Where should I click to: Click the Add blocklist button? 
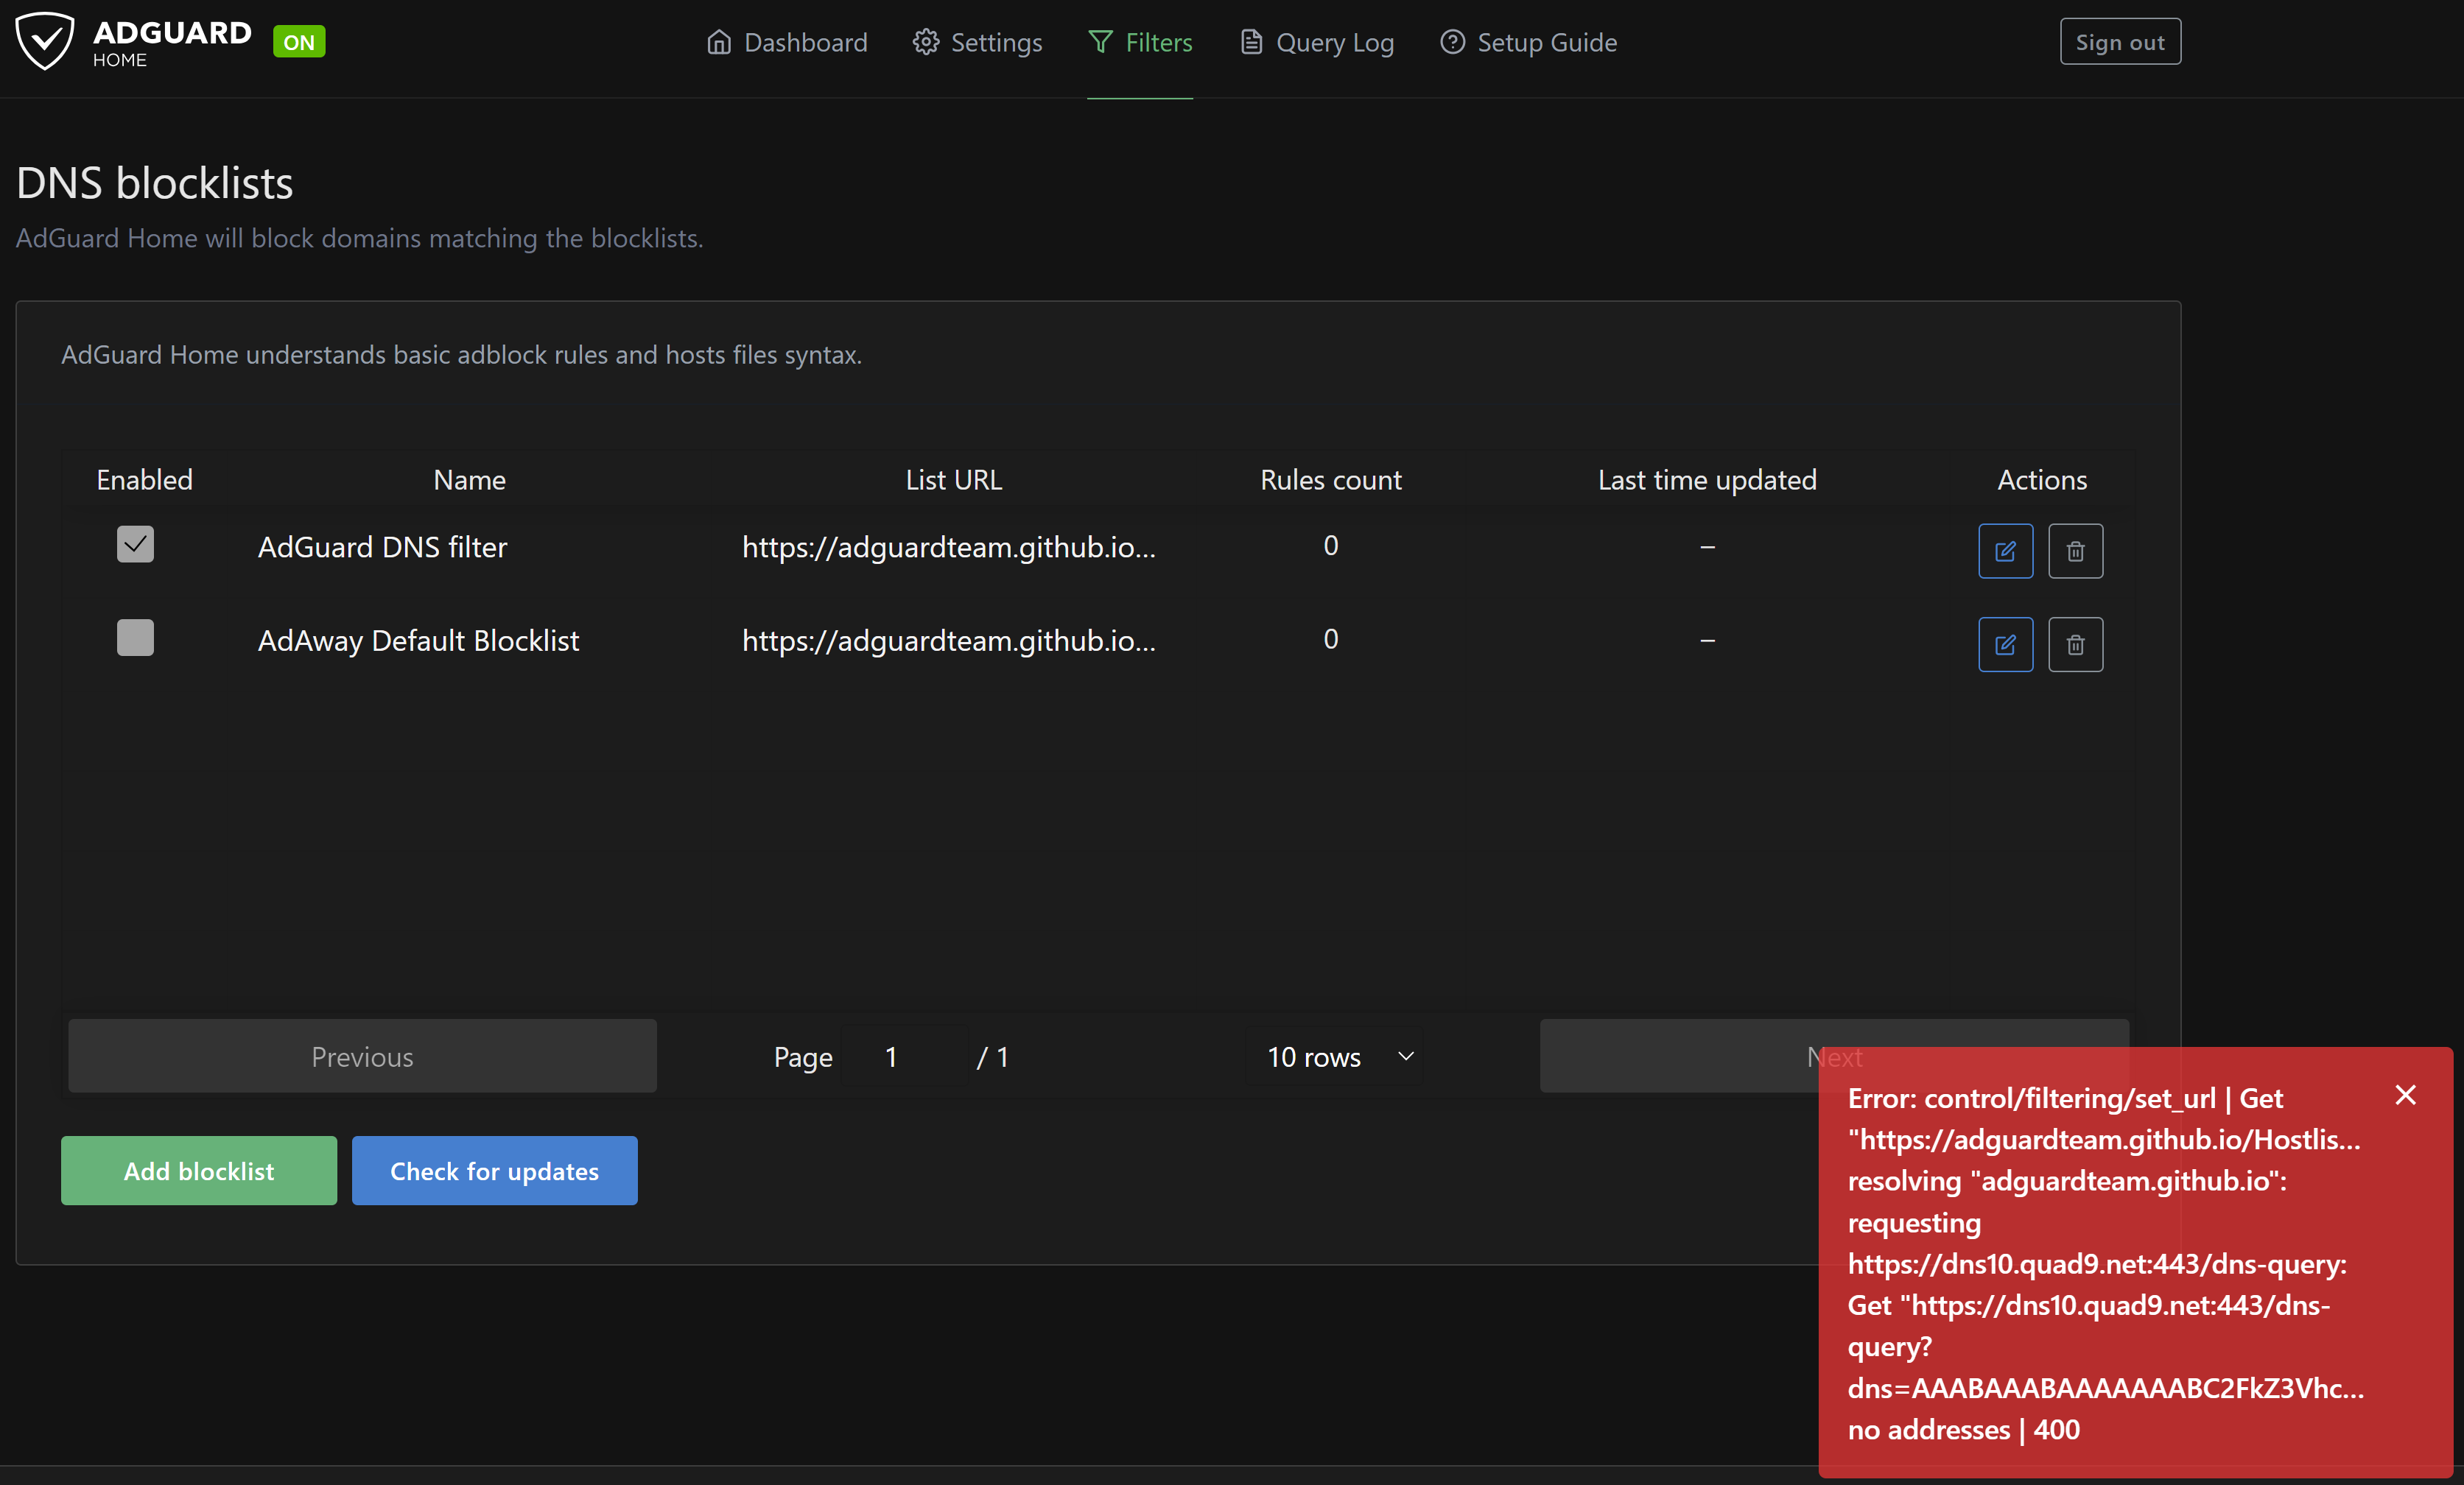click(198, 1170)
